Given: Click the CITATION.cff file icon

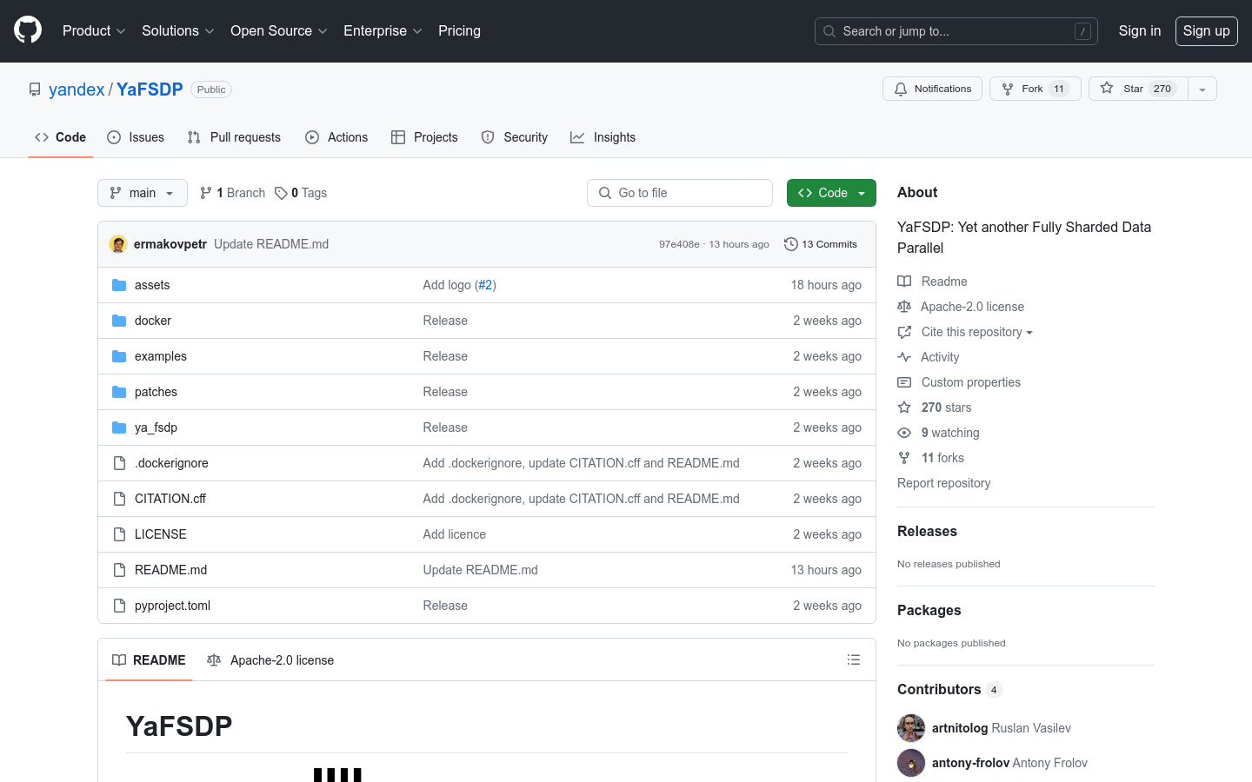Looking at the screenshot, I should pyautogui.click(x=119, y=499).
